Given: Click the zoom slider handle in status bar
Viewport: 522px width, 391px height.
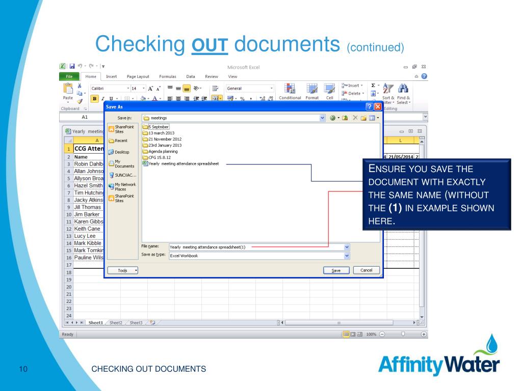Looking at the screenshot, I should click(403, 334).
